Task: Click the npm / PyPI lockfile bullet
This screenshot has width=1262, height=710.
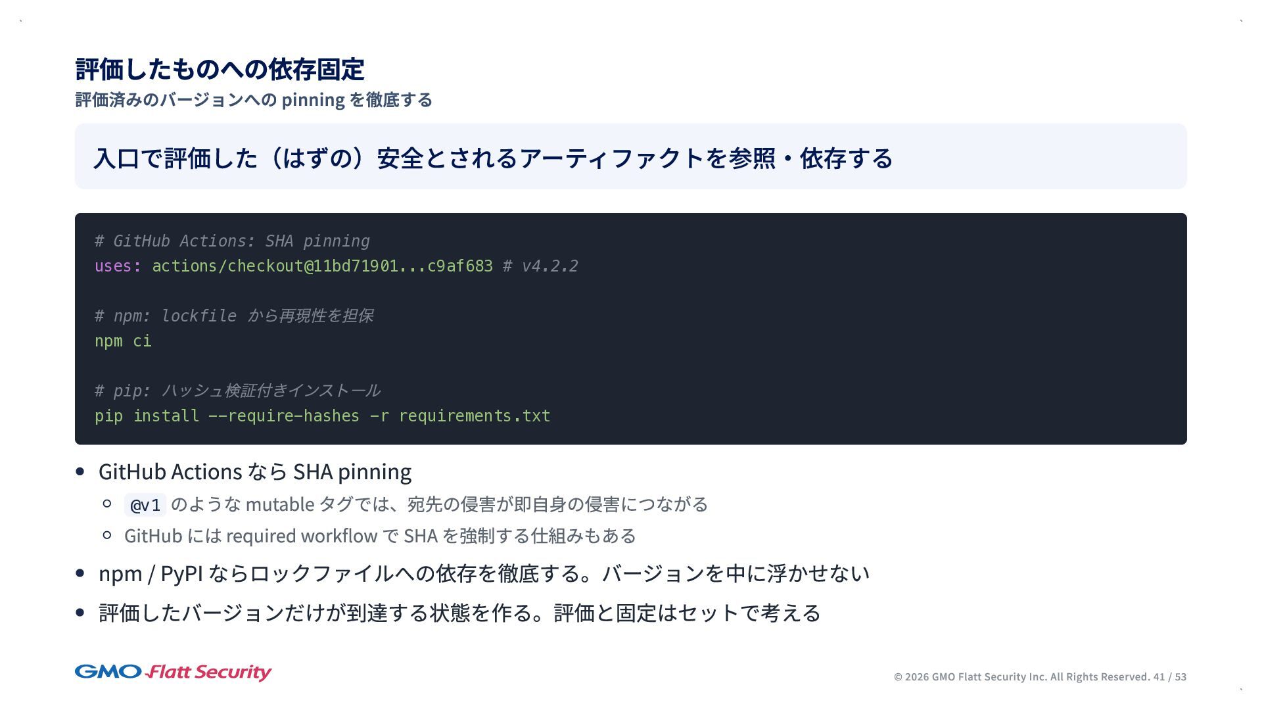Action: (484, 574)
